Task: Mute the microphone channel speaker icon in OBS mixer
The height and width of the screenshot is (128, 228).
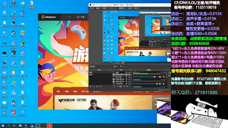Action: (160, 77)
